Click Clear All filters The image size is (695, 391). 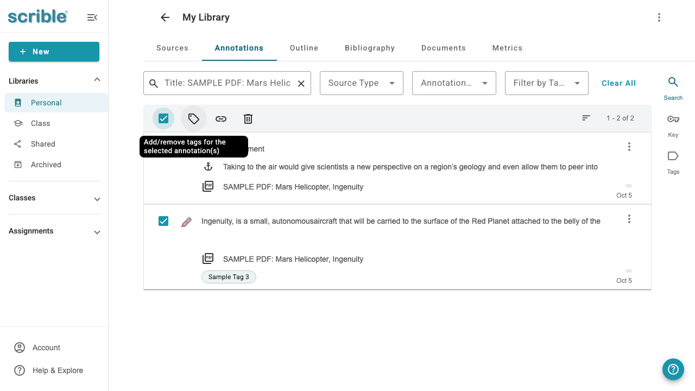618,83
